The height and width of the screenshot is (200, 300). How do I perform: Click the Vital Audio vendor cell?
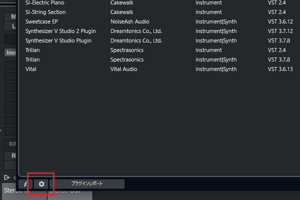pos(123,69)
